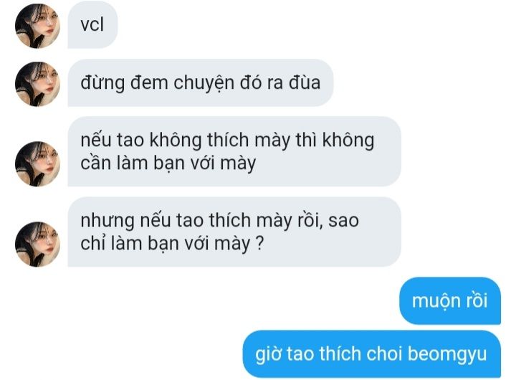Tap the avatar beside "nếu tao không thích" message
Screen dimensions: 516x380
pos(37,164)
